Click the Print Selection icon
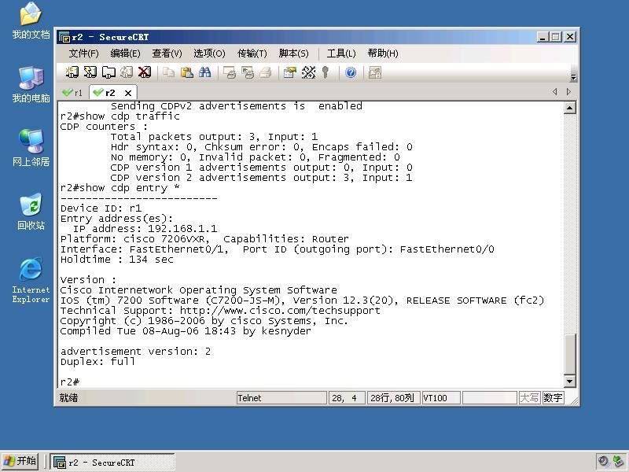 pos(248,72)
